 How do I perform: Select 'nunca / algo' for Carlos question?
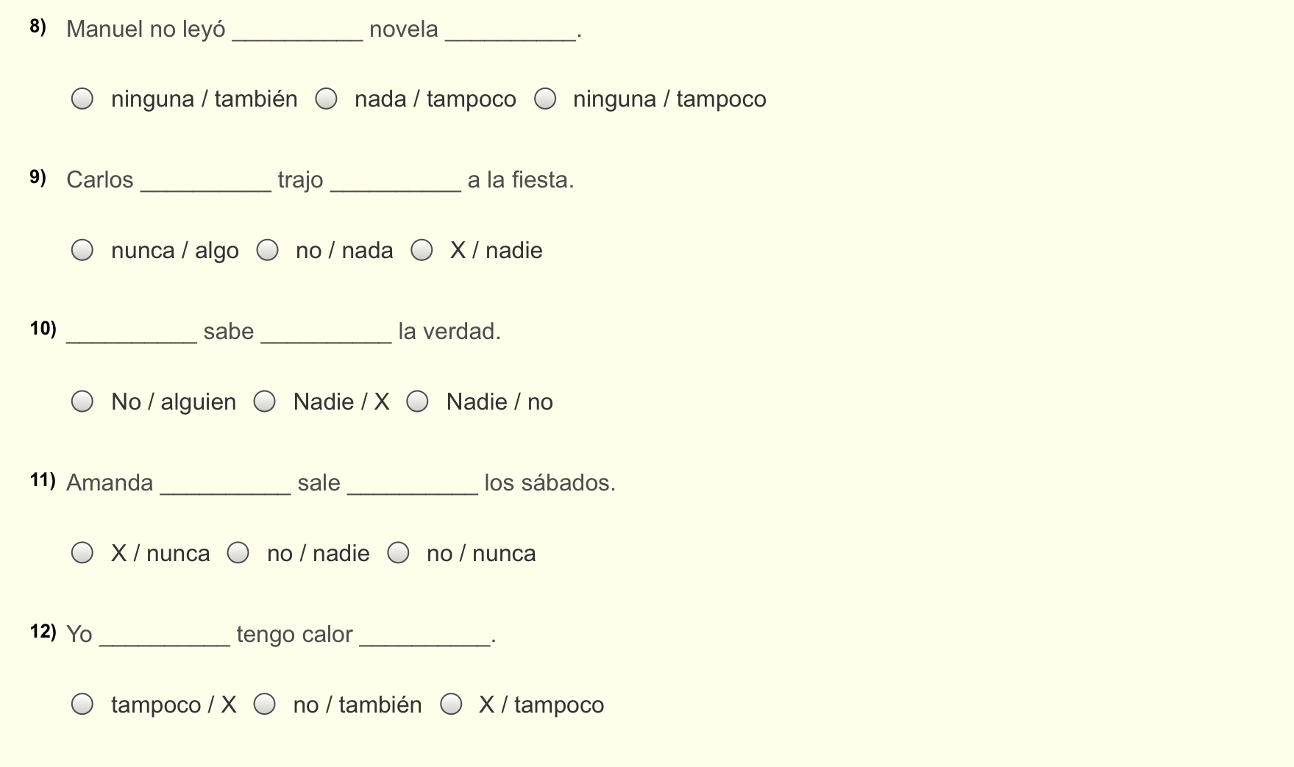point(82,250)
